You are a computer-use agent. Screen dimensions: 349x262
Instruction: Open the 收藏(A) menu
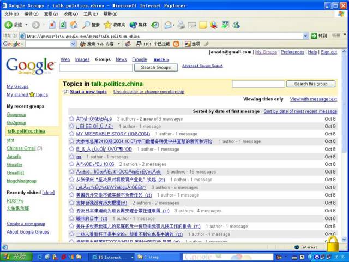(71, 14)
